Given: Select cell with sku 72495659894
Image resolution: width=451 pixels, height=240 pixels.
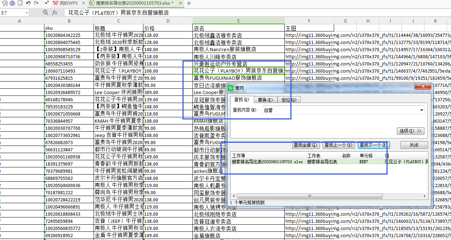Looking at the screenshot, I should [x=69, y=221].
